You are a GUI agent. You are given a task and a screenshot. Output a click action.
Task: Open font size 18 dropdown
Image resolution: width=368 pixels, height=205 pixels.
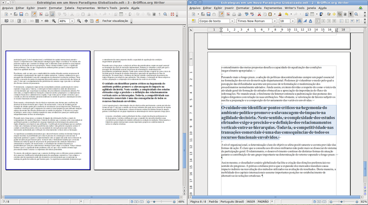coord(292,21)
